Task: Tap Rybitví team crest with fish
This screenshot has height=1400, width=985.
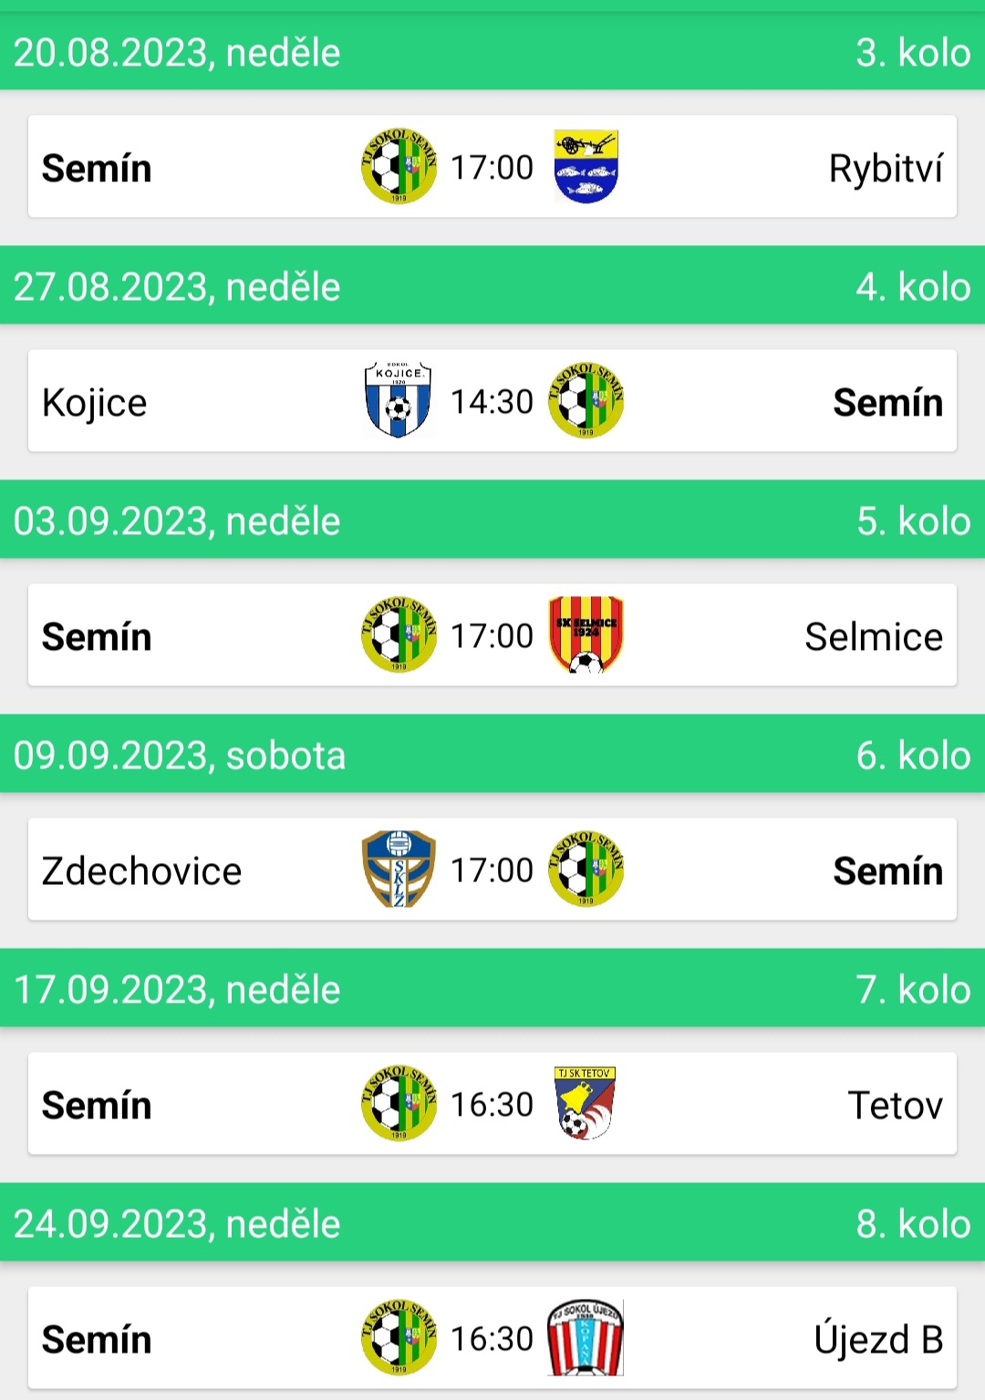Action: (x=586, y=167)
